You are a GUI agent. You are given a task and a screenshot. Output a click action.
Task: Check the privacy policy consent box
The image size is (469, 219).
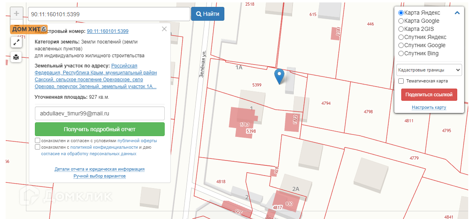point(38,147)
